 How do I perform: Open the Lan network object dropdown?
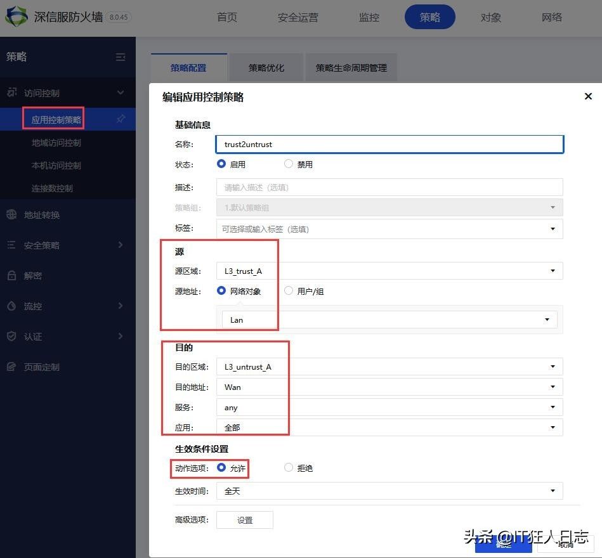389,320
